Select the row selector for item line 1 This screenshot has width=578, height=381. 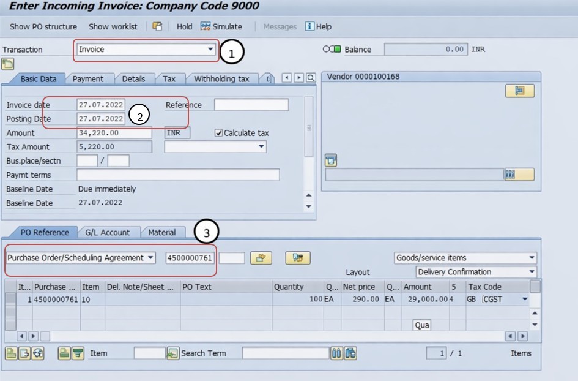pos(10,299)
